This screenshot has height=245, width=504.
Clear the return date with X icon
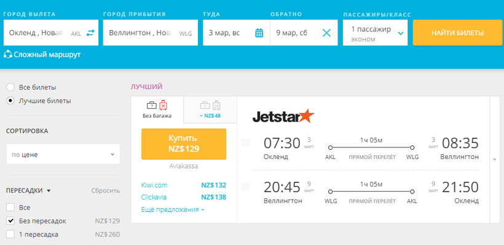(326, 33)
